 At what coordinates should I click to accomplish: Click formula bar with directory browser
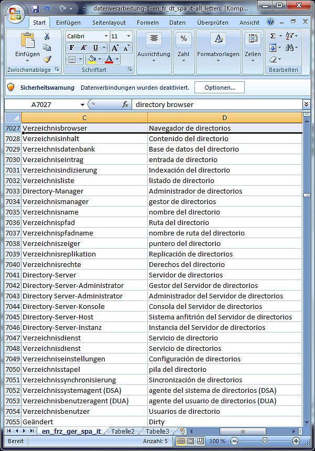[217, 104]
